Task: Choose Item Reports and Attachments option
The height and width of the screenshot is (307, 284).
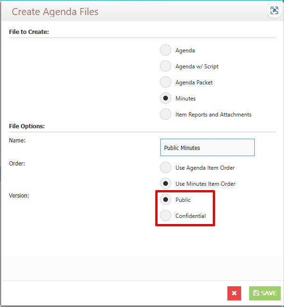Action: [x=166, y=114]
